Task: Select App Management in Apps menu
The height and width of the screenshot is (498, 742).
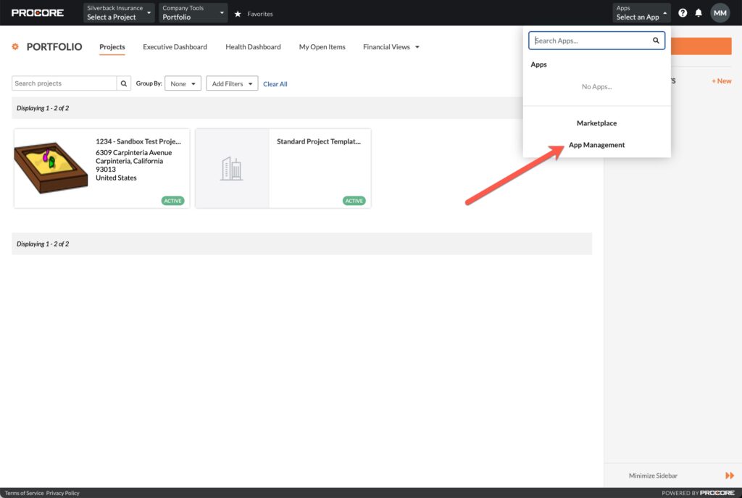Action: pyautogui.click(x=597, y=145)
